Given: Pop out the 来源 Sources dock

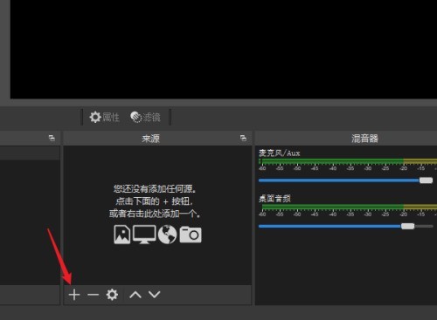Looking at the screenshot, I should 243,138.
